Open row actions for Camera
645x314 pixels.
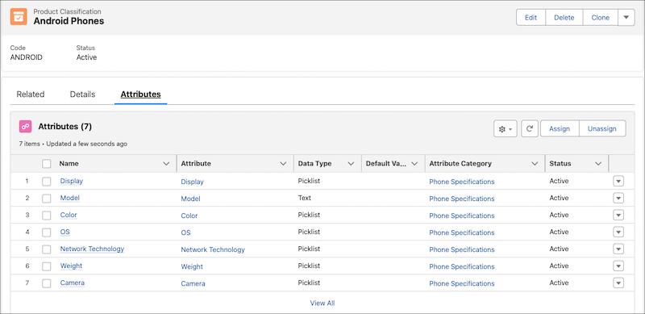(x=618, y=283)
